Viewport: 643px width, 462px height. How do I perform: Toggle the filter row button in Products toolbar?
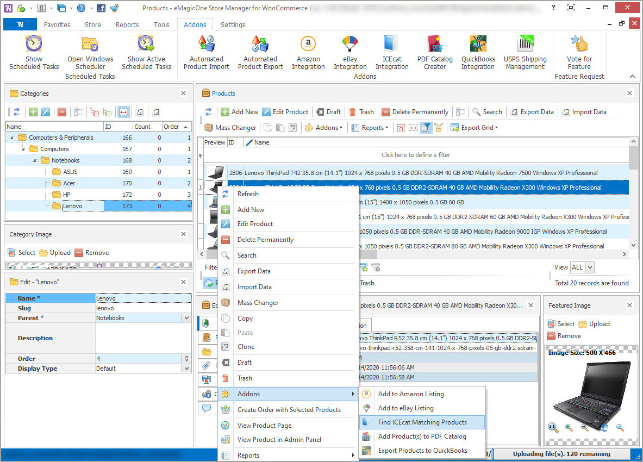click(x=426, y=128)
